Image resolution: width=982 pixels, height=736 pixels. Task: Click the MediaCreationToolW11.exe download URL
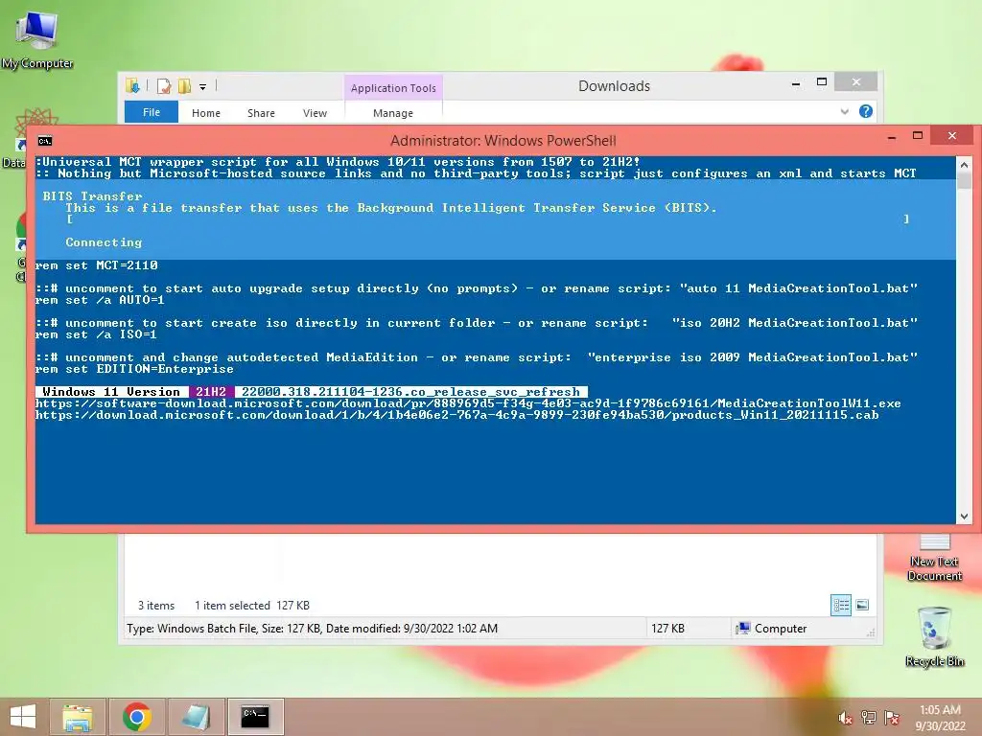(x=468, y=403)
